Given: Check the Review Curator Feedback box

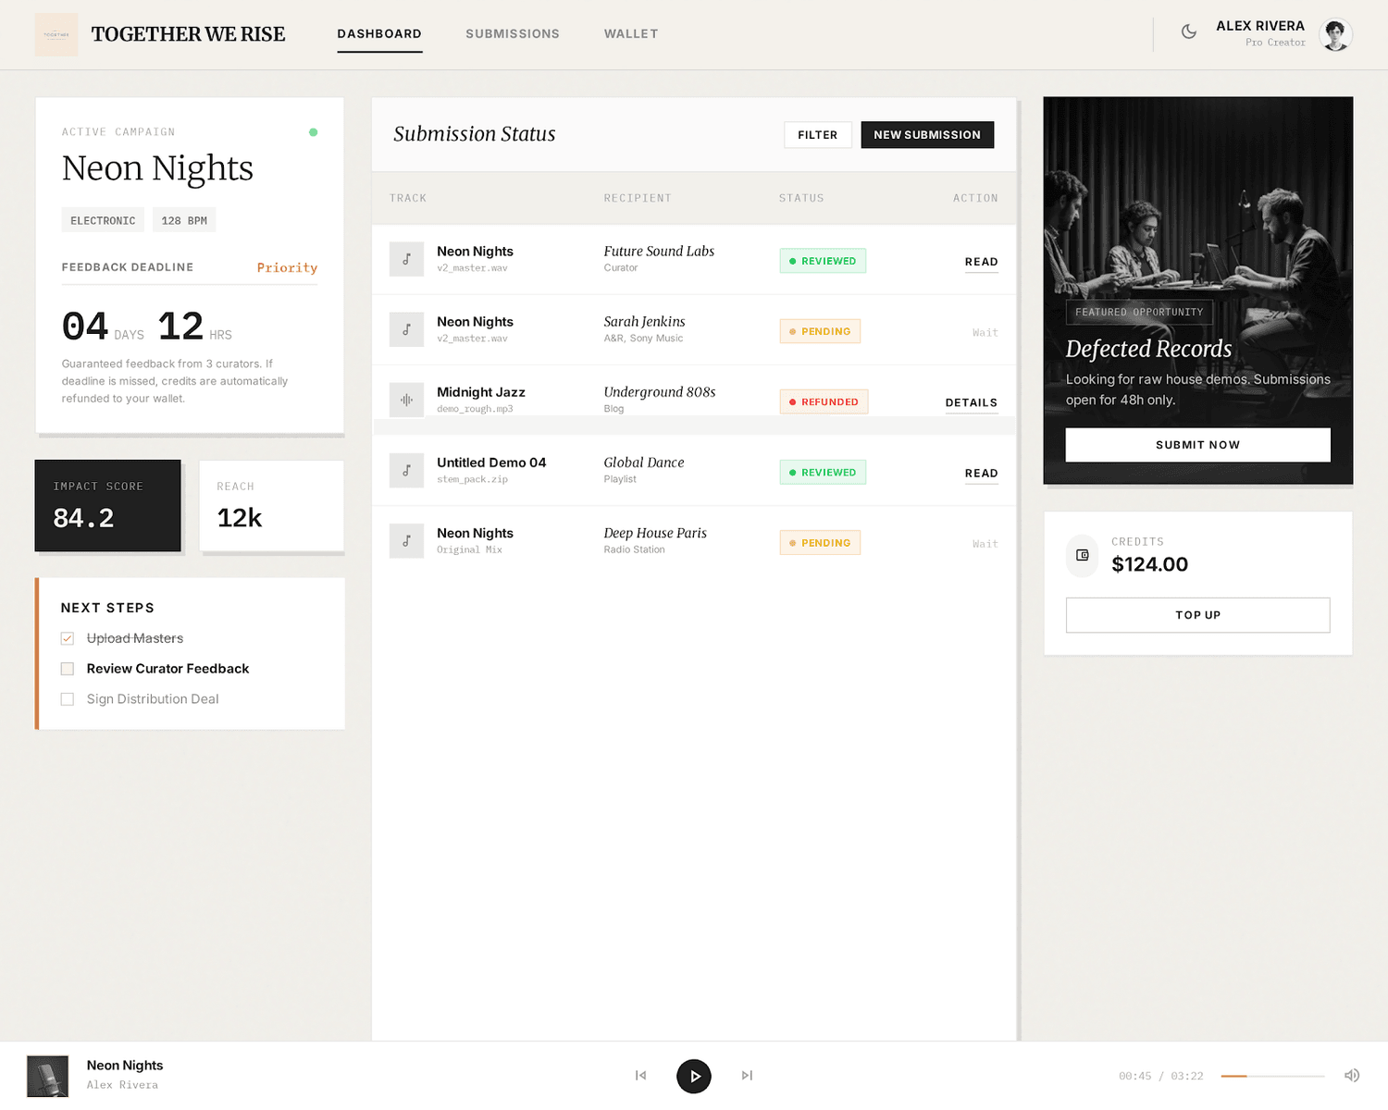Looking at the screenshot, I should [x=68, y=669].
